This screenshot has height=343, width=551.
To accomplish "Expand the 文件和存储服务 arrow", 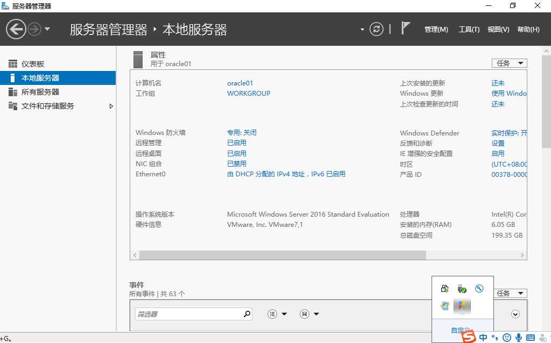I will pos(111,106).
